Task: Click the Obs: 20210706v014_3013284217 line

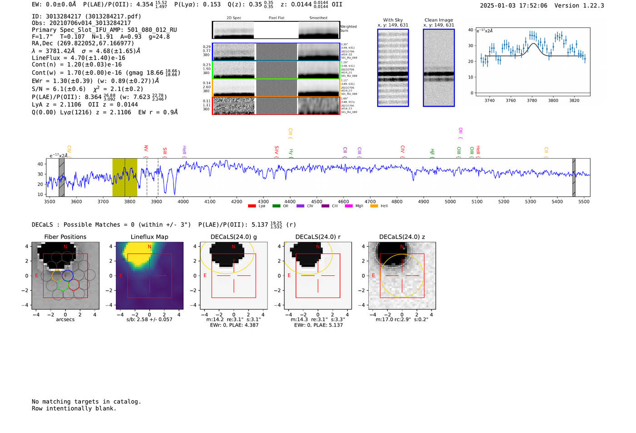Action: tap(81, 23)
